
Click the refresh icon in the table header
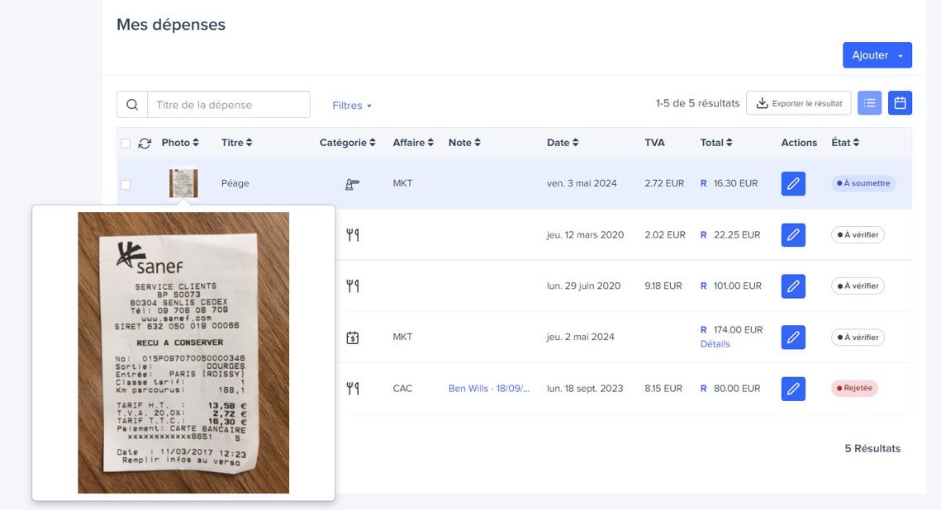pos(145,144)
